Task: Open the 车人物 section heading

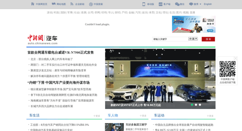Action: pyautogui.click(x=113, y=116)
